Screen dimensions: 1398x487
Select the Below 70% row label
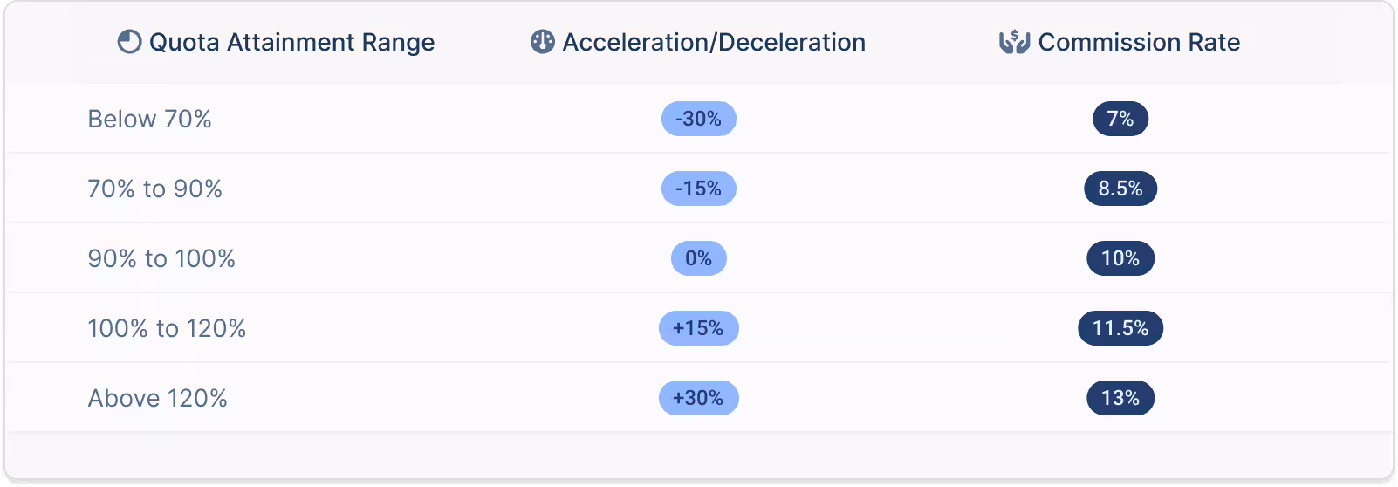click(x=149, y=119)
